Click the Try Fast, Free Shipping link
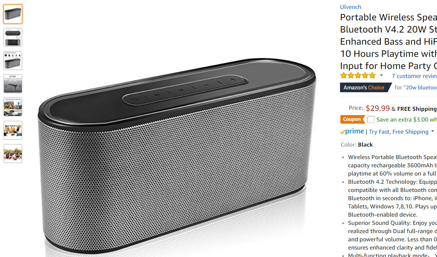 (398, 132)
